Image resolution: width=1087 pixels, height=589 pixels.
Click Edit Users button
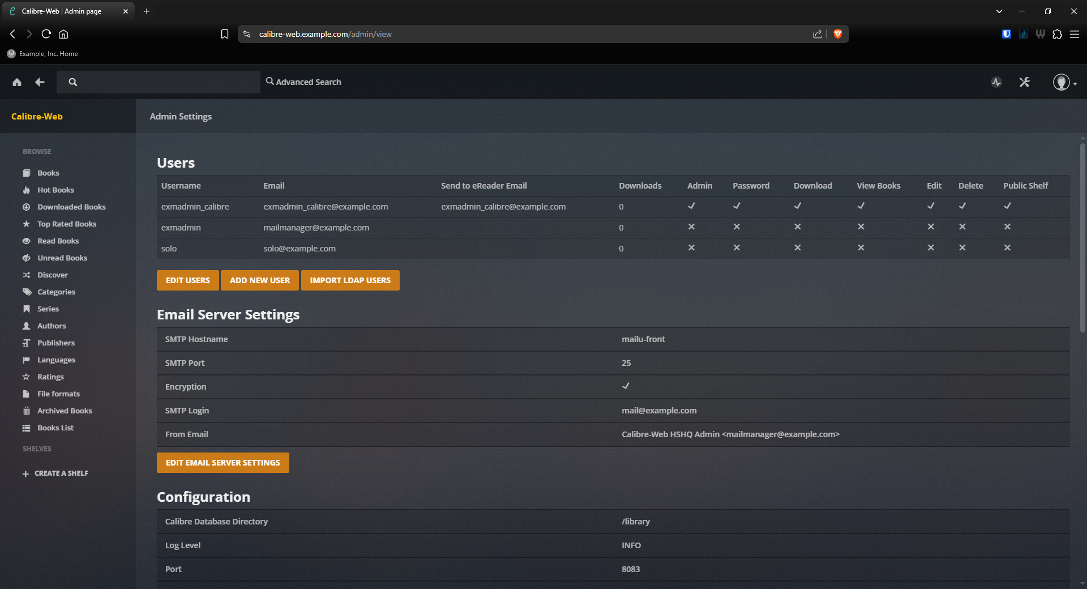pos(187,280)
